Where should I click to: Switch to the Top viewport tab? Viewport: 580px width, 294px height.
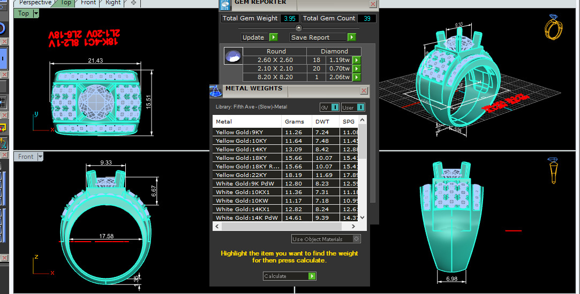66,3
